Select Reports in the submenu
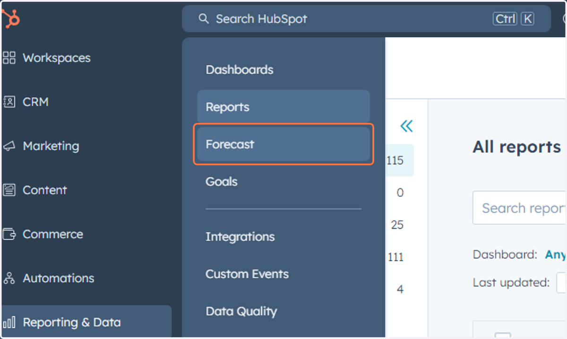 click(283, 107)
